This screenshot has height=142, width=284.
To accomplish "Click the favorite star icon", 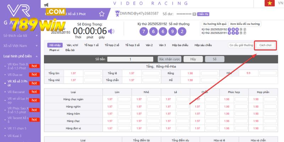I will 102,14.
